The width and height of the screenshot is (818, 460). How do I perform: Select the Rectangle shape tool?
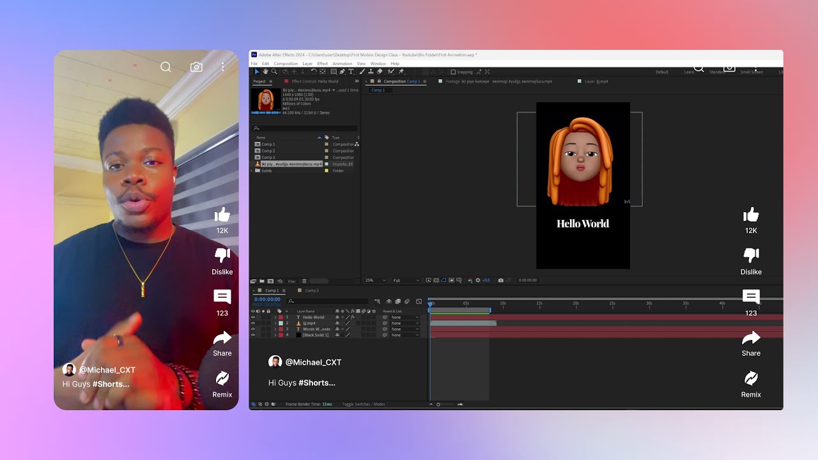(x=334, y=72)
